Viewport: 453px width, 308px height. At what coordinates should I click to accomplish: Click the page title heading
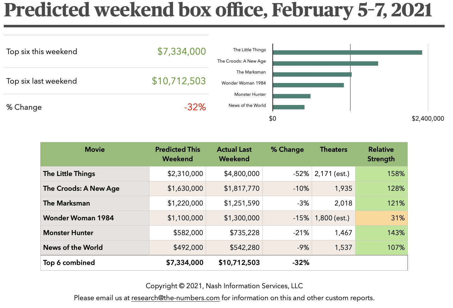tap(218, 10)
